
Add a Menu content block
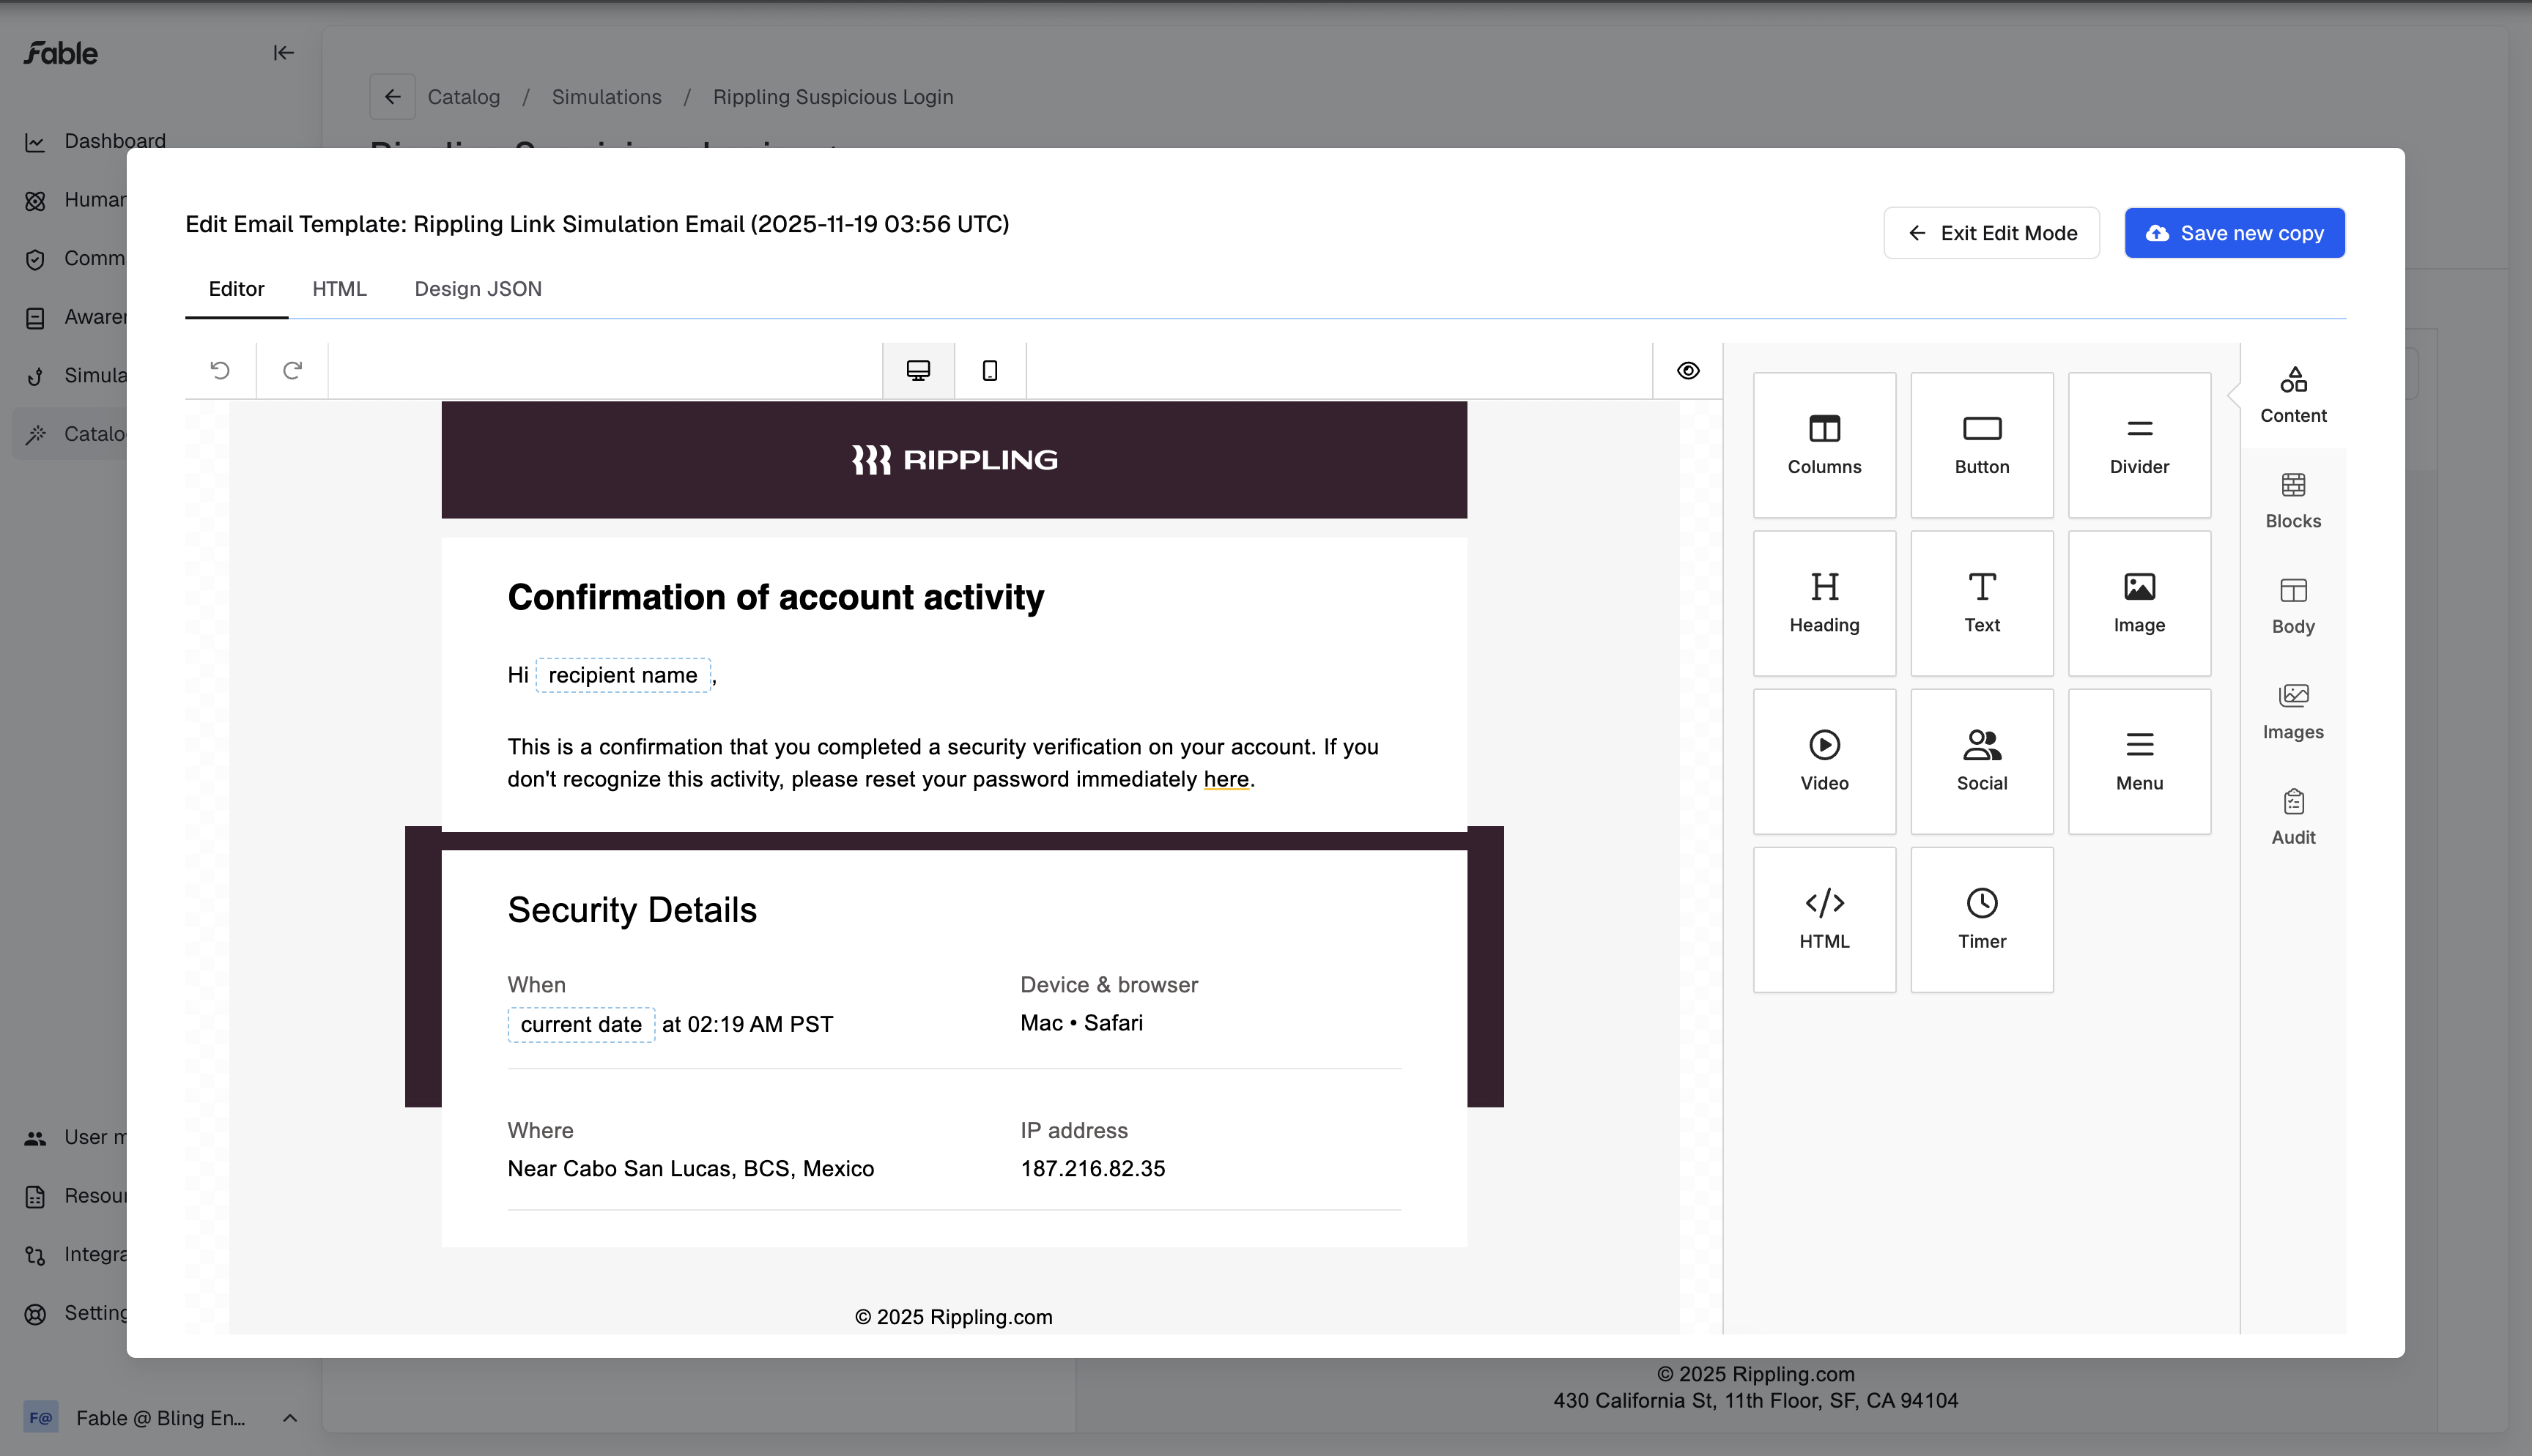pyautogui.click(x=2139, y=761)
